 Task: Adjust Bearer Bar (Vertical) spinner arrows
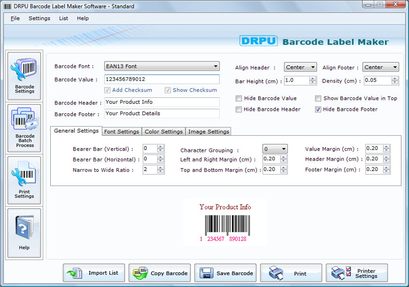point(161,149)
